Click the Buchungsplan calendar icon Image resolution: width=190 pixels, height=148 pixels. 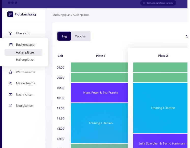tap(11, 45)
